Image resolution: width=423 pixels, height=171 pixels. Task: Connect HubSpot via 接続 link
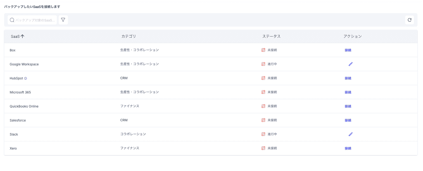348,79
